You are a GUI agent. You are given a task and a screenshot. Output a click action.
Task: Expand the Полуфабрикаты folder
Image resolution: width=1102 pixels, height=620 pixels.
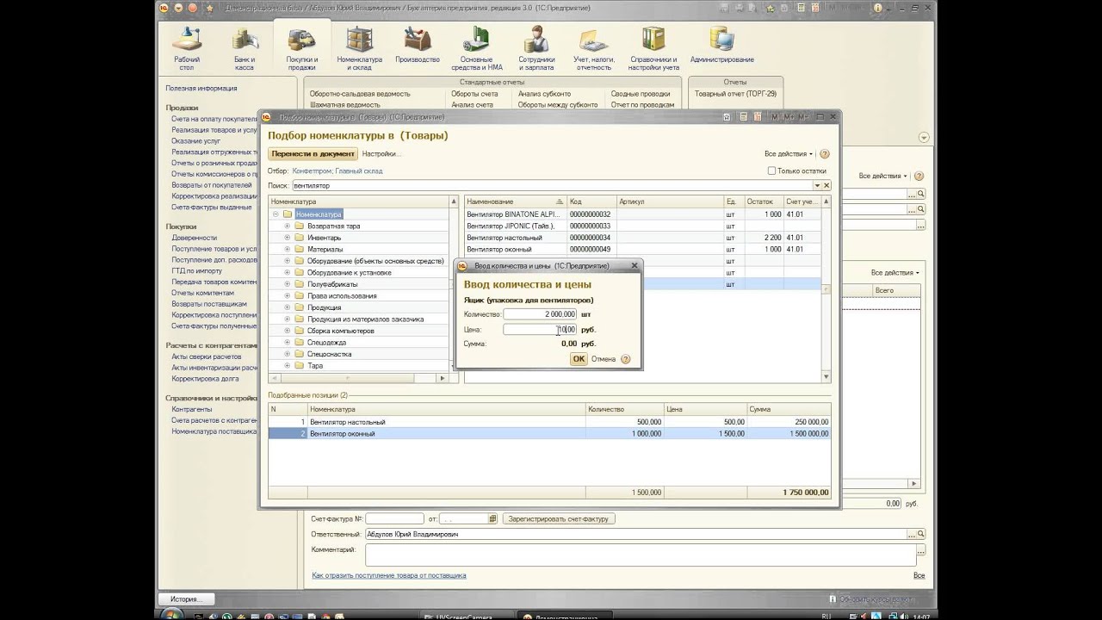tap(288, 284)
